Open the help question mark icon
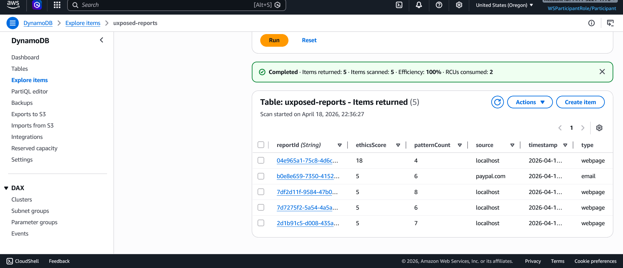The image size is (623, 268). click(439, 5)
